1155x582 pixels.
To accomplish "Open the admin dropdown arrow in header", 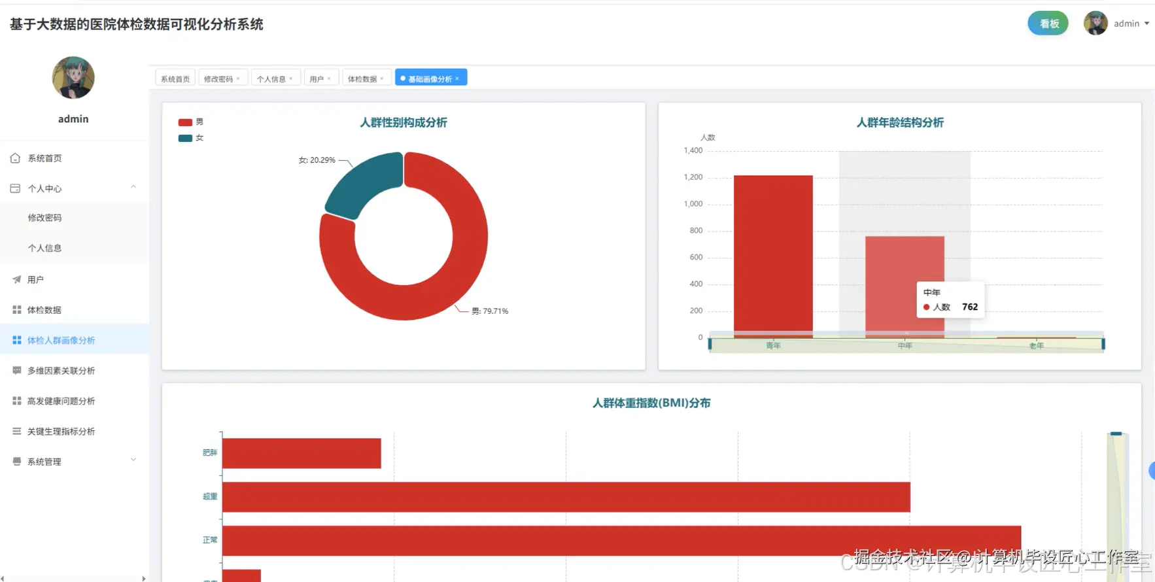I will coord(1146,24).
